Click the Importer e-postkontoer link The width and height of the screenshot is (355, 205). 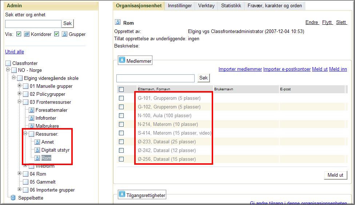pyautogui.click(x=287, y=69)
